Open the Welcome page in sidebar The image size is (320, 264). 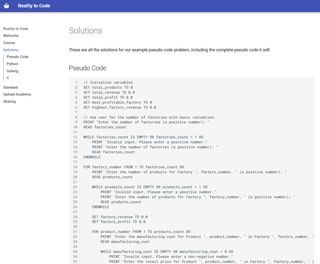11,36
